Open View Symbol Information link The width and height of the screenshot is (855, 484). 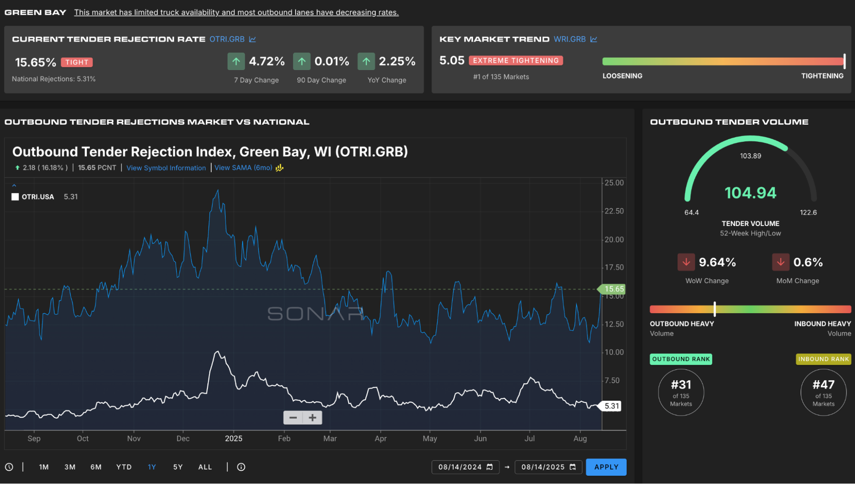[x=166, y=168]
